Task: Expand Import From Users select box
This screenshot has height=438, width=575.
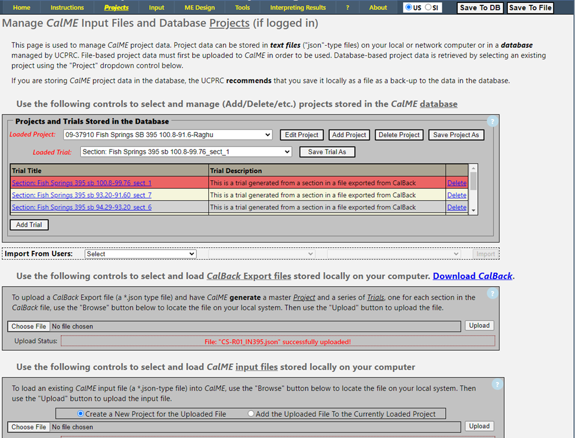Action: pyautogui.click(x=140, y=254)
